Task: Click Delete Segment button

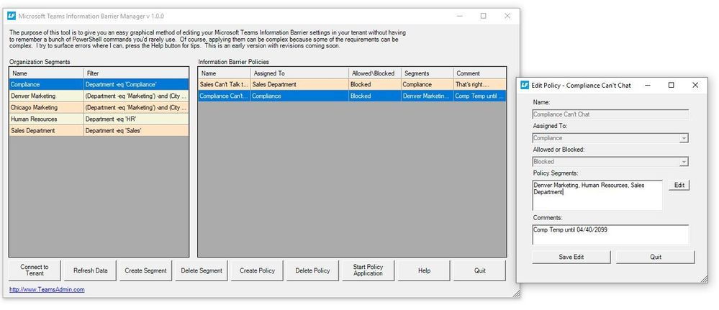Action: [202, 270]
